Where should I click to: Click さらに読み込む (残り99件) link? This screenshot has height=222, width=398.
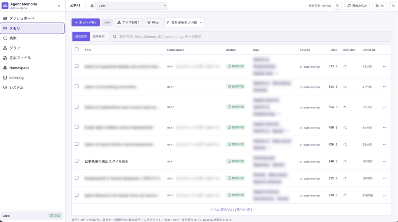pos(231,210)
